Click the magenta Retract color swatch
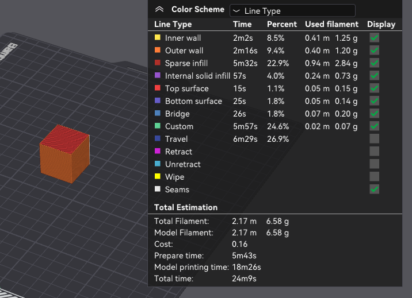 (x=158, y=152)
